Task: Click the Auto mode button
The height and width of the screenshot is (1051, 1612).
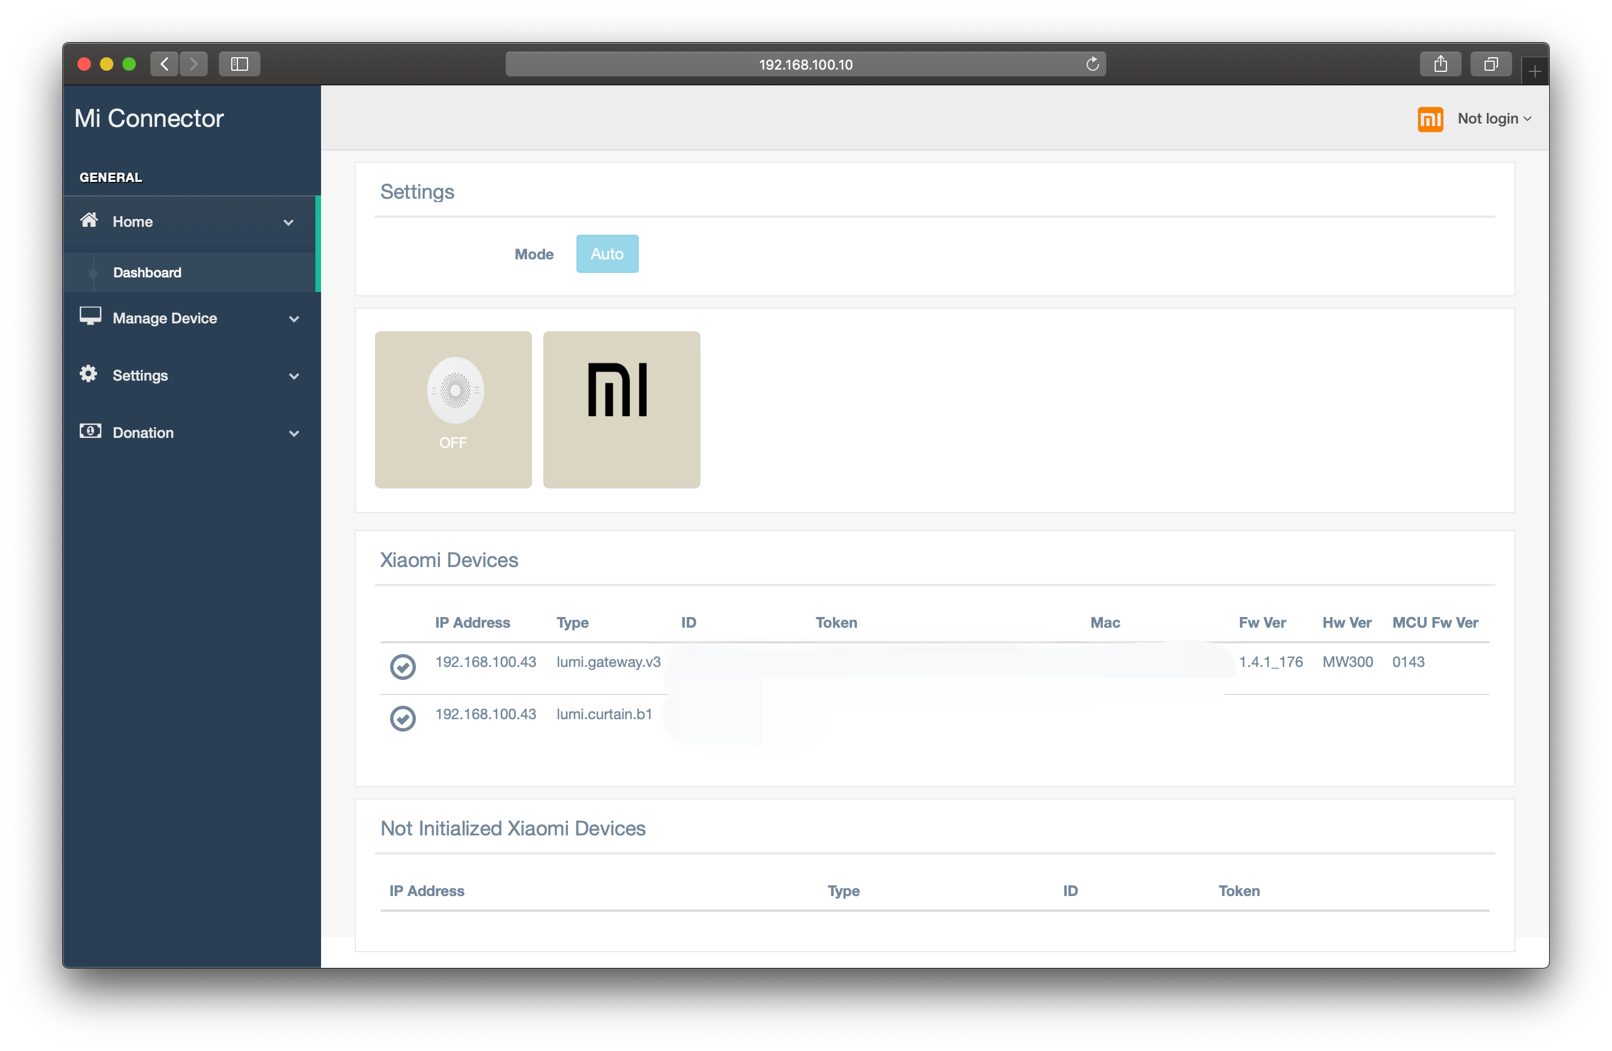Action: click(606, 254)
